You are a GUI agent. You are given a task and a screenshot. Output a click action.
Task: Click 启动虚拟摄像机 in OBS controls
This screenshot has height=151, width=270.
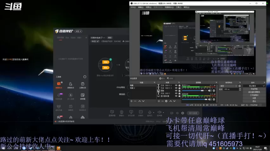point(254,92)
